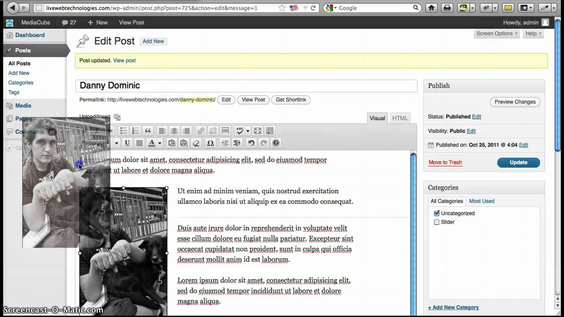Apply blockquote formatting
Screen dimensions: 564x317
pos(148,131)
